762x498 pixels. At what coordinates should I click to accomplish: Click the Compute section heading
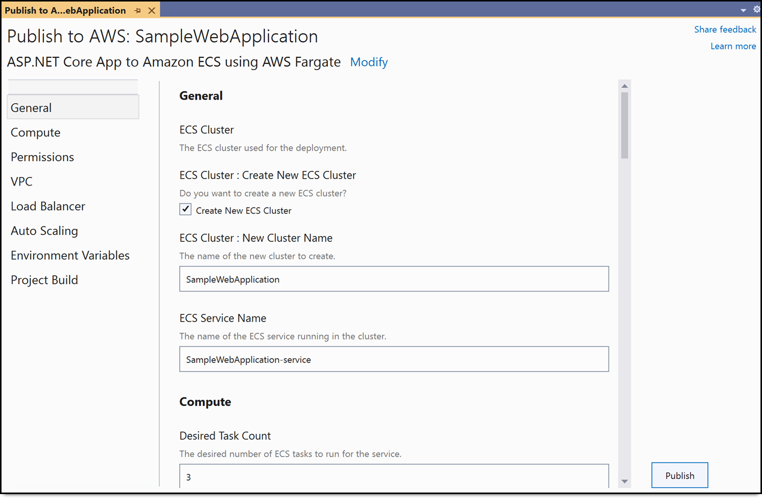[205, 402]
